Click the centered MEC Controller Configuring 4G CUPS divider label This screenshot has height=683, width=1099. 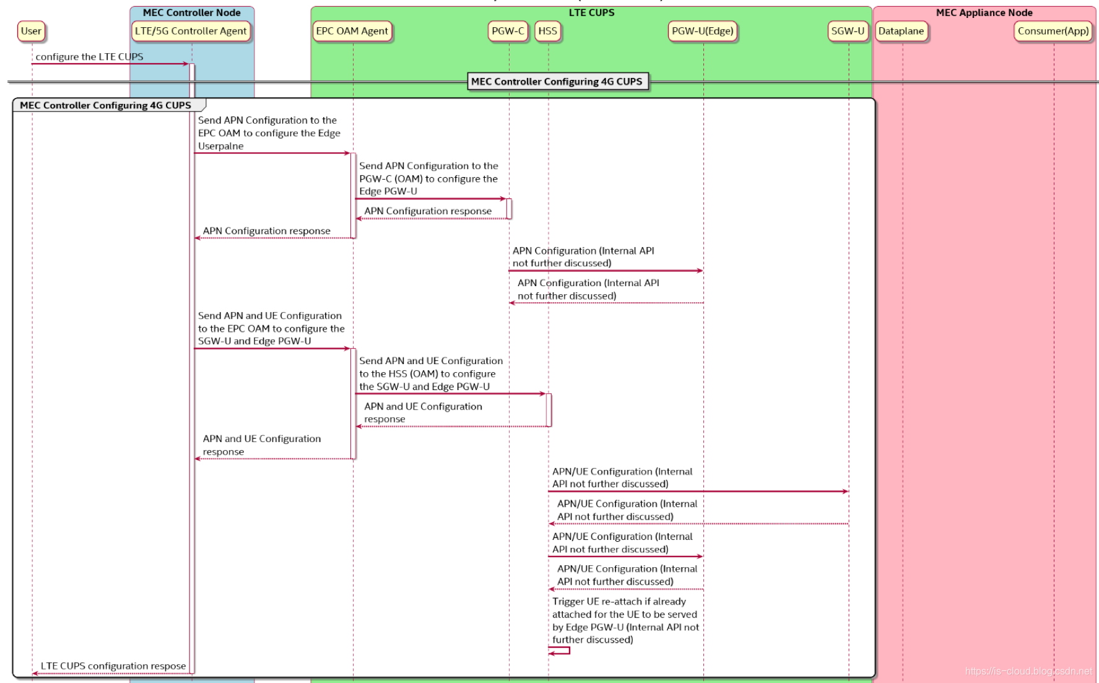(557, 81)
